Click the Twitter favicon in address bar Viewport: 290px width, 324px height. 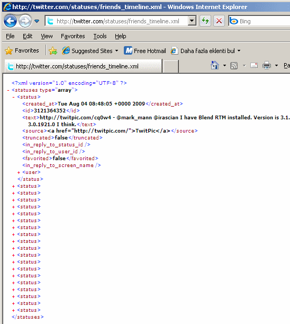(50, 21)
